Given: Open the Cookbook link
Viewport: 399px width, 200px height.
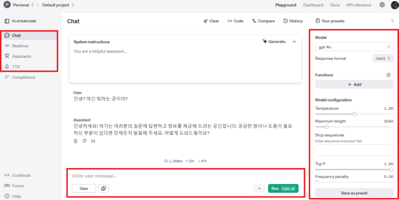Looking at the screenshot, I should click(x=18, y=175).
